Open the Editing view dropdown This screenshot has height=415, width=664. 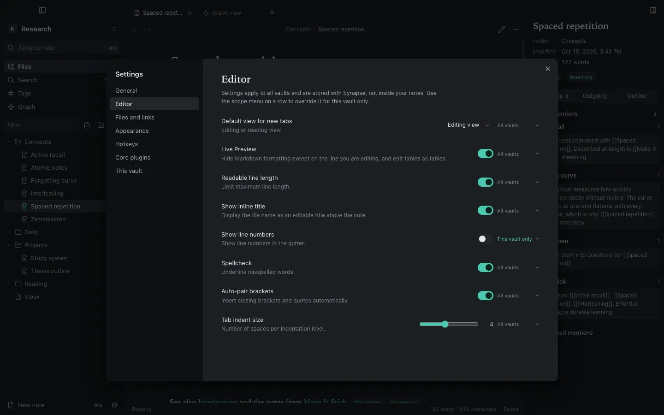(x=468, y=125)
